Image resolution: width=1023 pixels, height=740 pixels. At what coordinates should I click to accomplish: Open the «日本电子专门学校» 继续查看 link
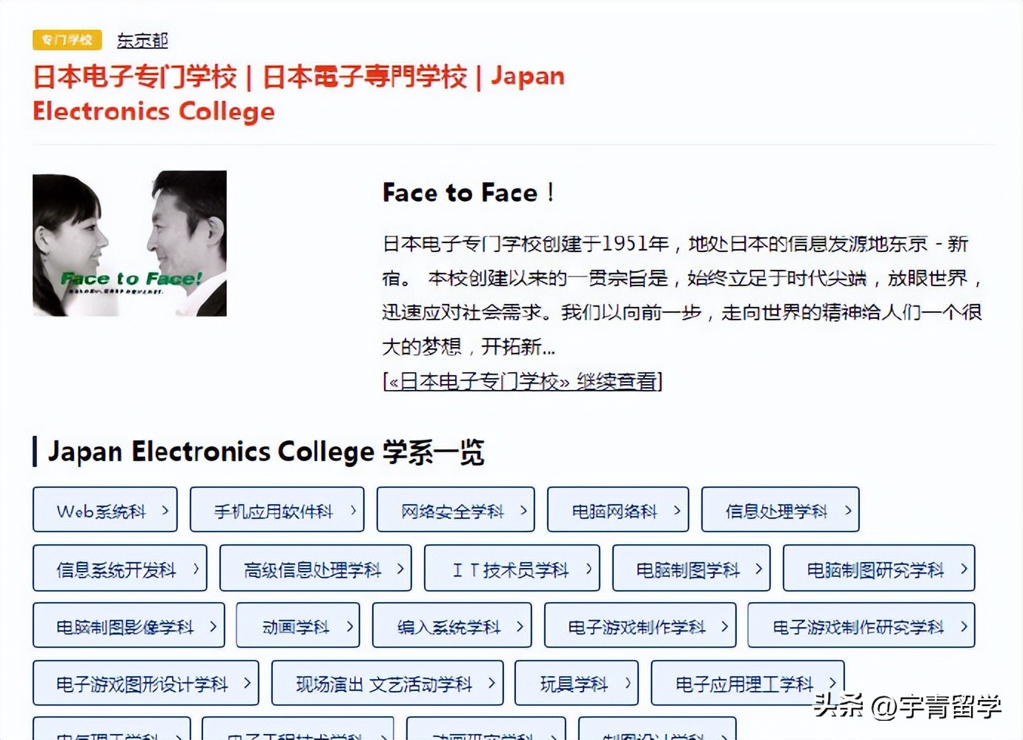click(x=521, y=382)
